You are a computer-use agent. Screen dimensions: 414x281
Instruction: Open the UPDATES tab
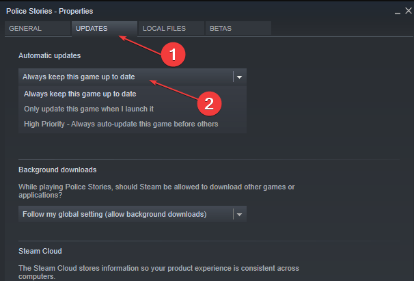coord(105,29)
